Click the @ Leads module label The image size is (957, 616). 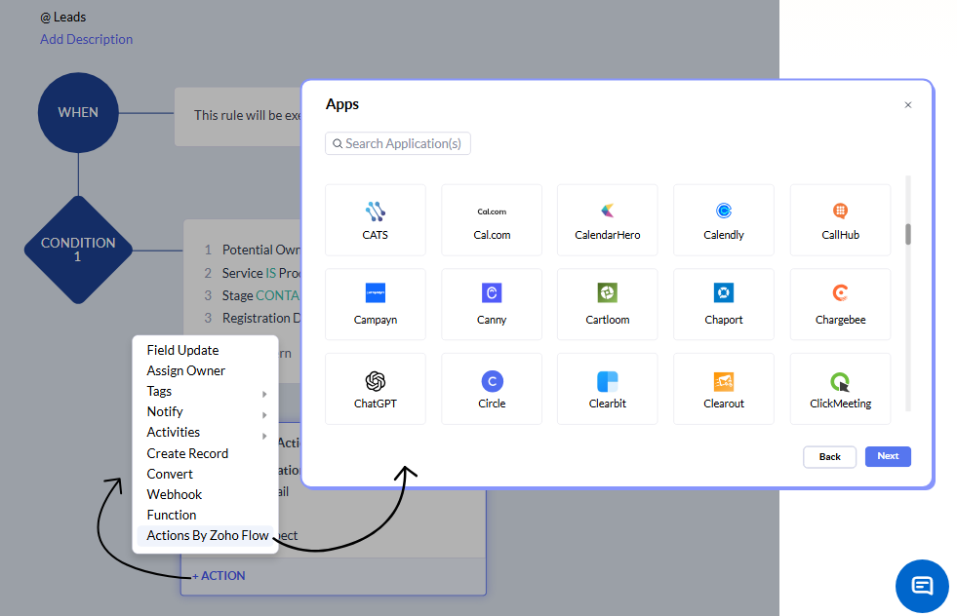(62, 18)
